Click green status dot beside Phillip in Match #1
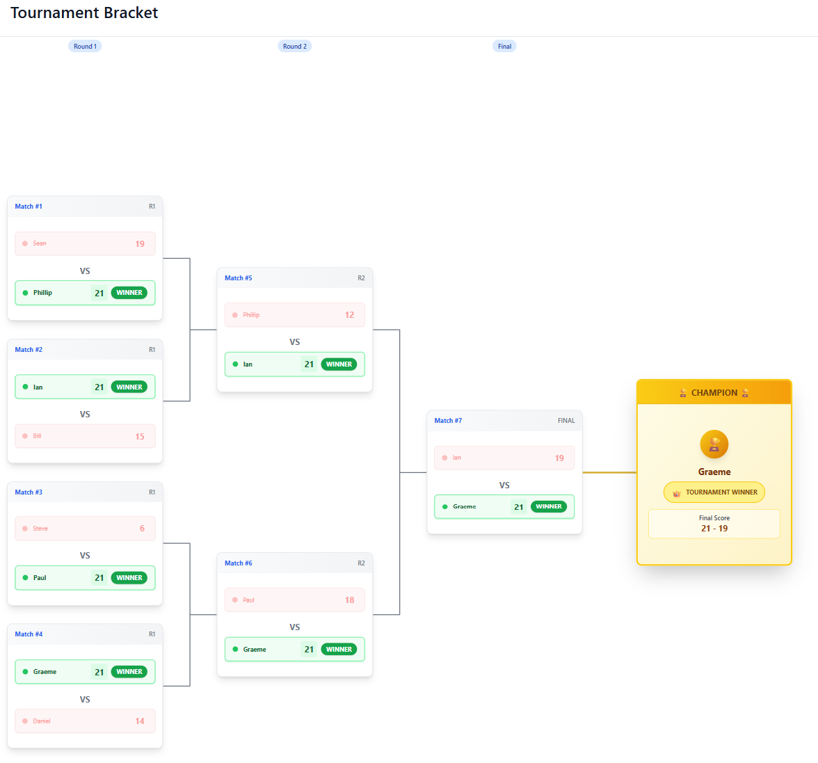Image resolution: width=818 pixels, height=763 pixels. [26, 293]
